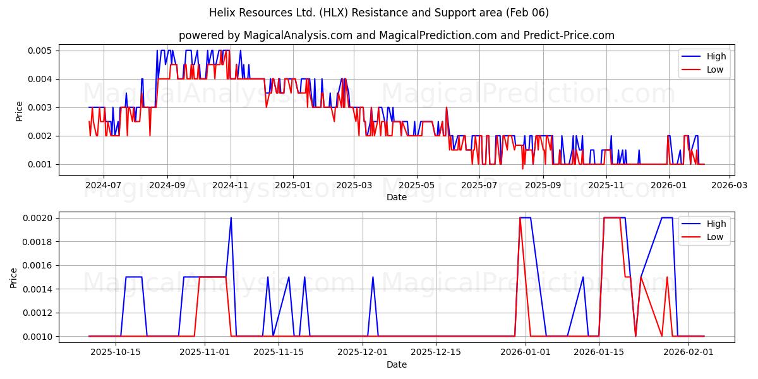Click the '2026-03' tick label

pos(731,186)
